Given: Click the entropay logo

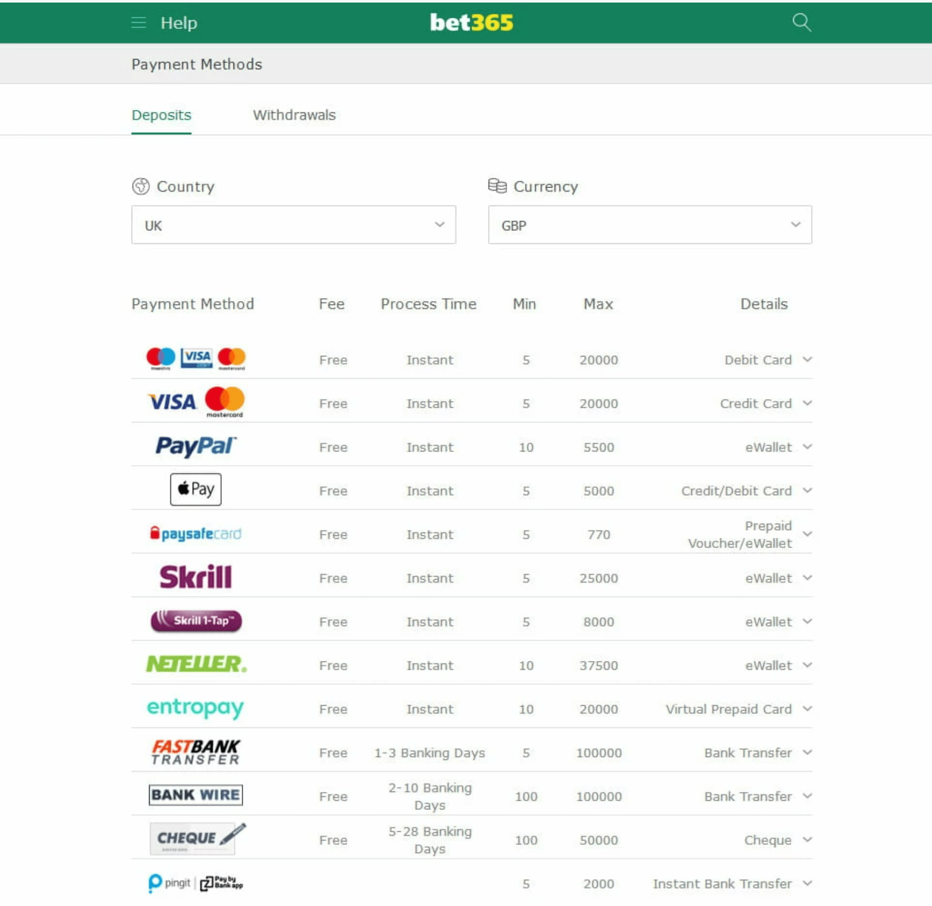Looking at the screenshot, I should 195,708.
